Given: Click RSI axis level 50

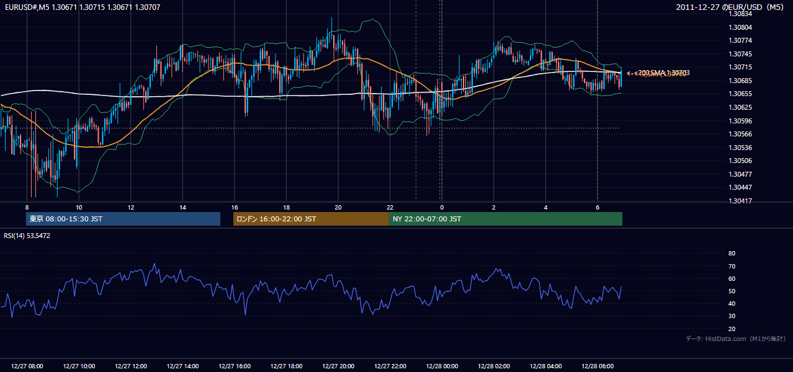Looking at the screenshot, I should [732, 291].
